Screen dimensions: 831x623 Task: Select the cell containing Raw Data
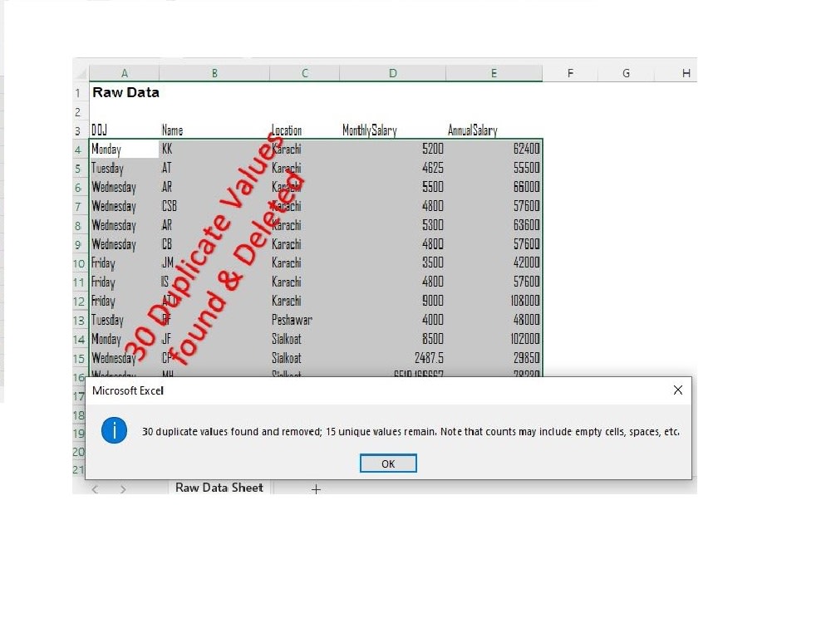tap(125, 92)
